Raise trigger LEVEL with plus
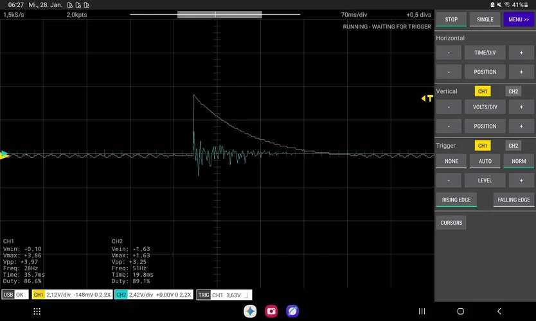The image size is (536, 321). tap(521, 180)
